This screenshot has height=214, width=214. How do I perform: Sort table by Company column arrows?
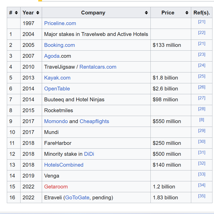[146, 13]
